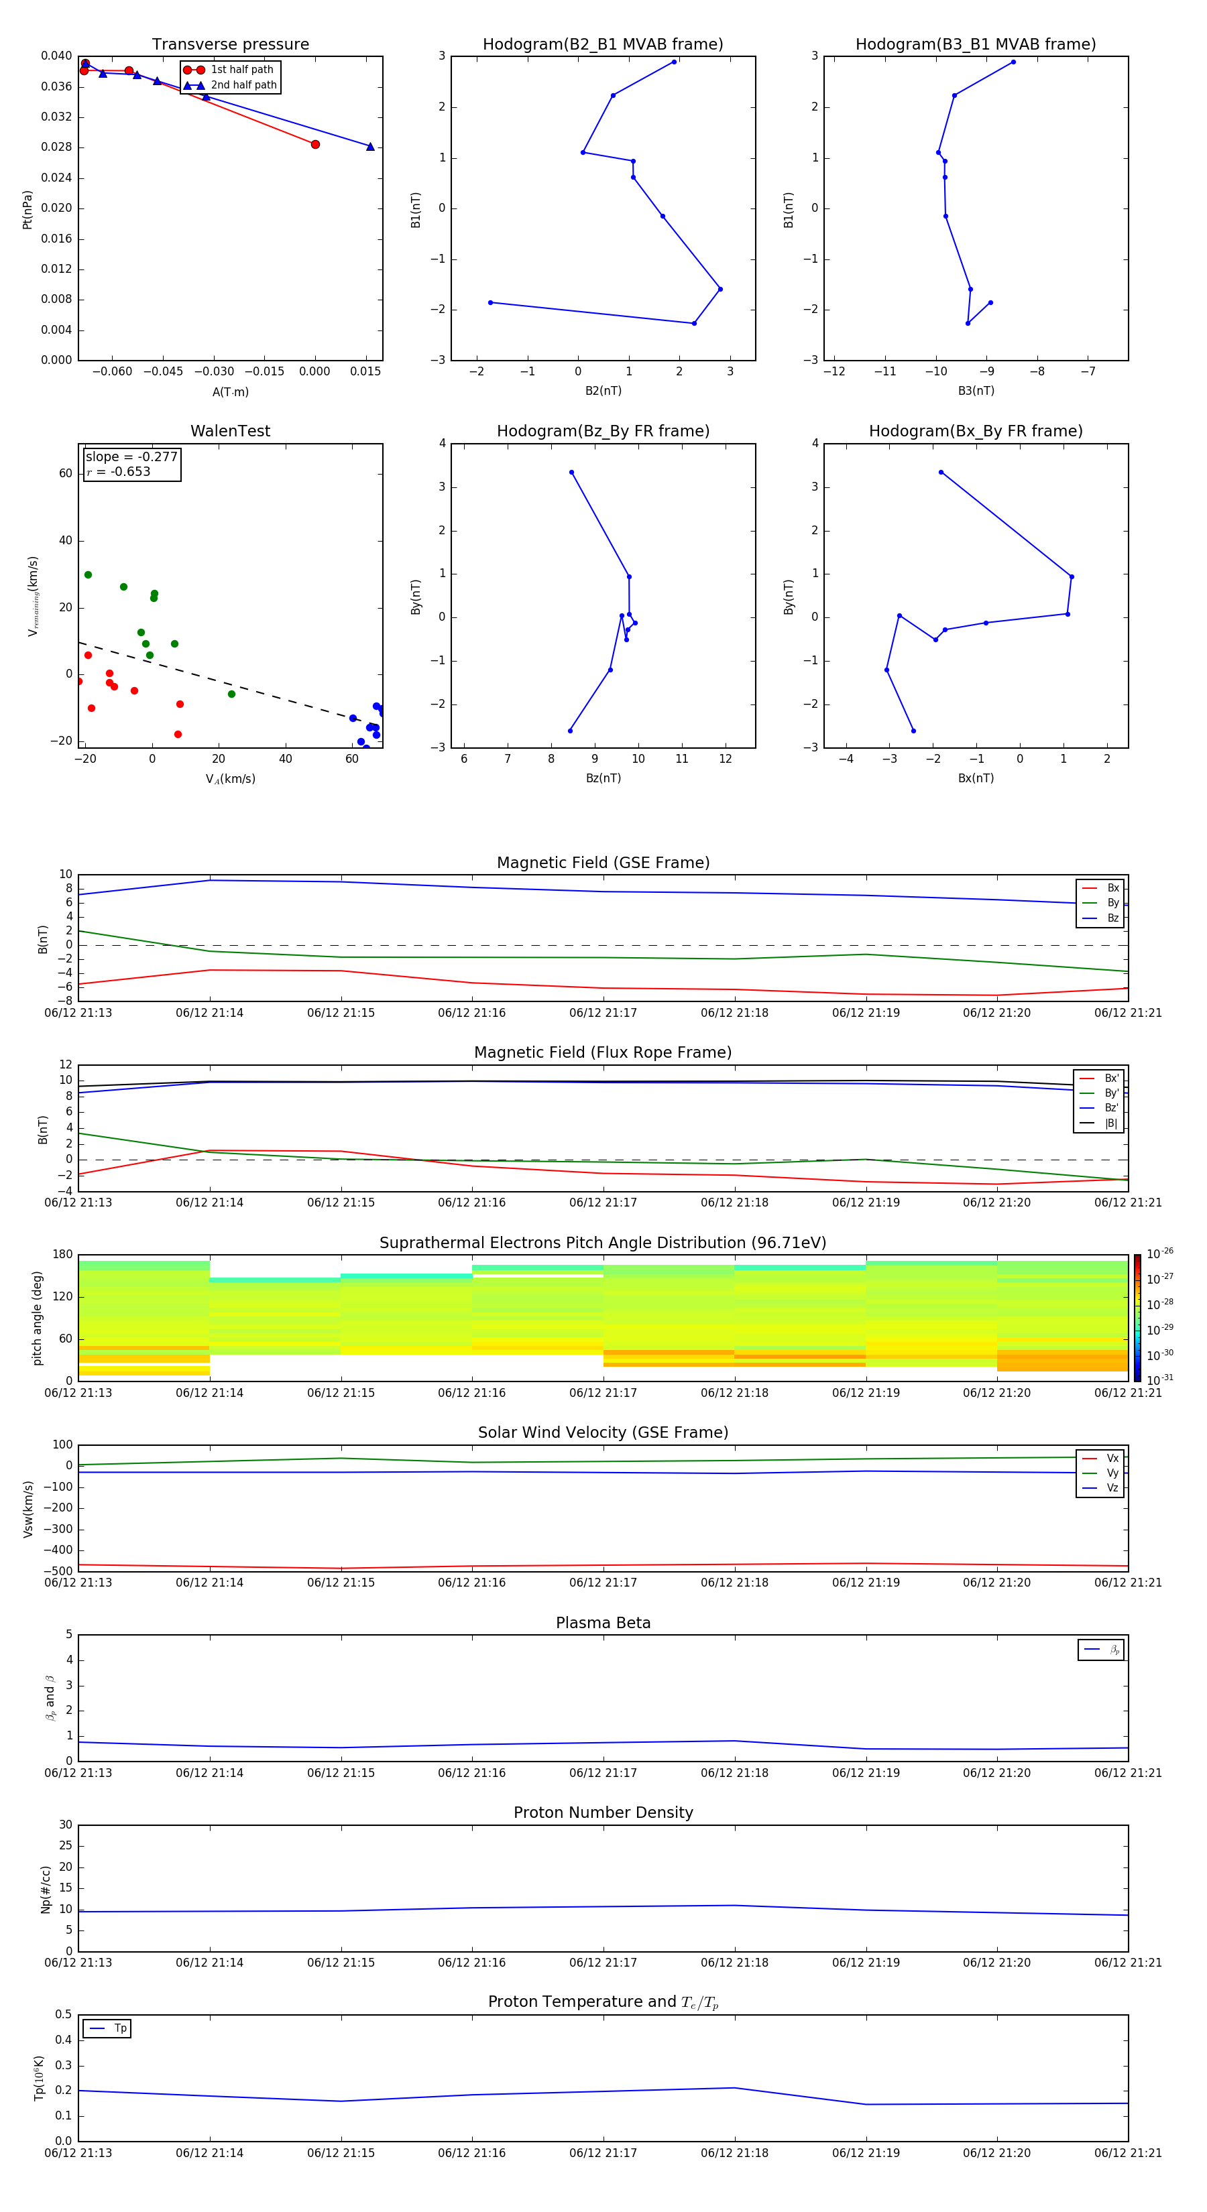Click the 'Tp' legend entry in temperature plot
Image resolution: width=1207 pixels, height=2212 pixels.
pos(107,2028)
